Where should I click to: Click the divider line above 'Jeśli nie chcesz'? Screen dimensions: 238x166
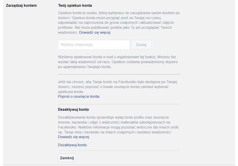tap(119, 75)
